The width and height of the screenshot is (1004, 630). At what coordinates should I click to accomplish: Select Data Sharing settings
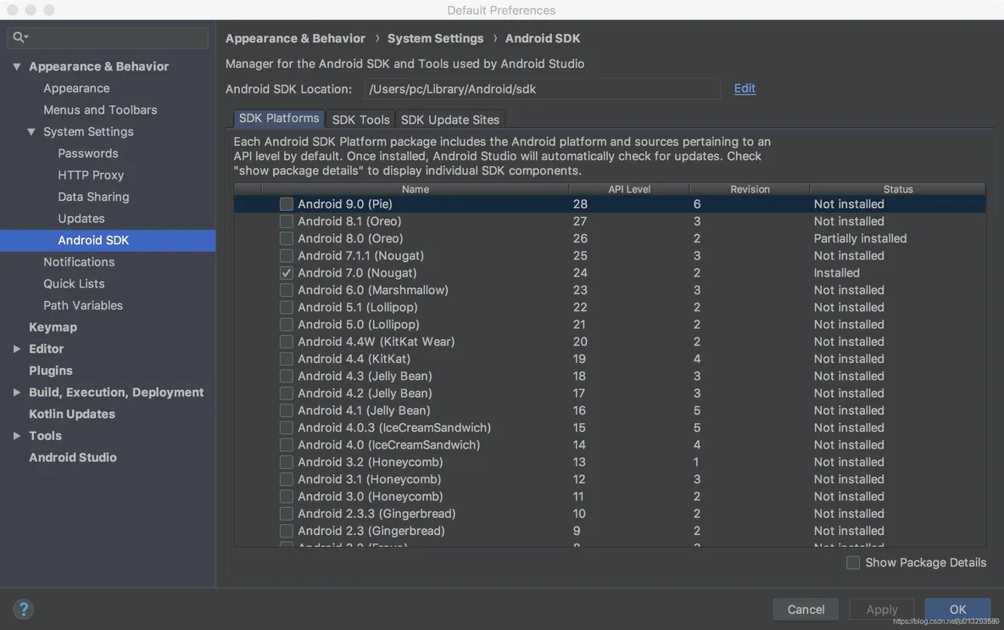click(x=92, y=198)
